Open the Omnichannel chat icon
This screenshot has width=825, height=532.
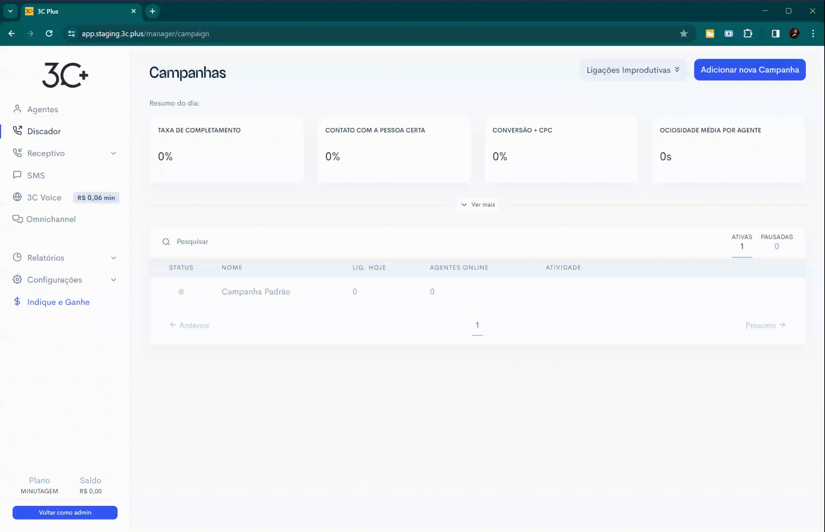tap(17, 219)
